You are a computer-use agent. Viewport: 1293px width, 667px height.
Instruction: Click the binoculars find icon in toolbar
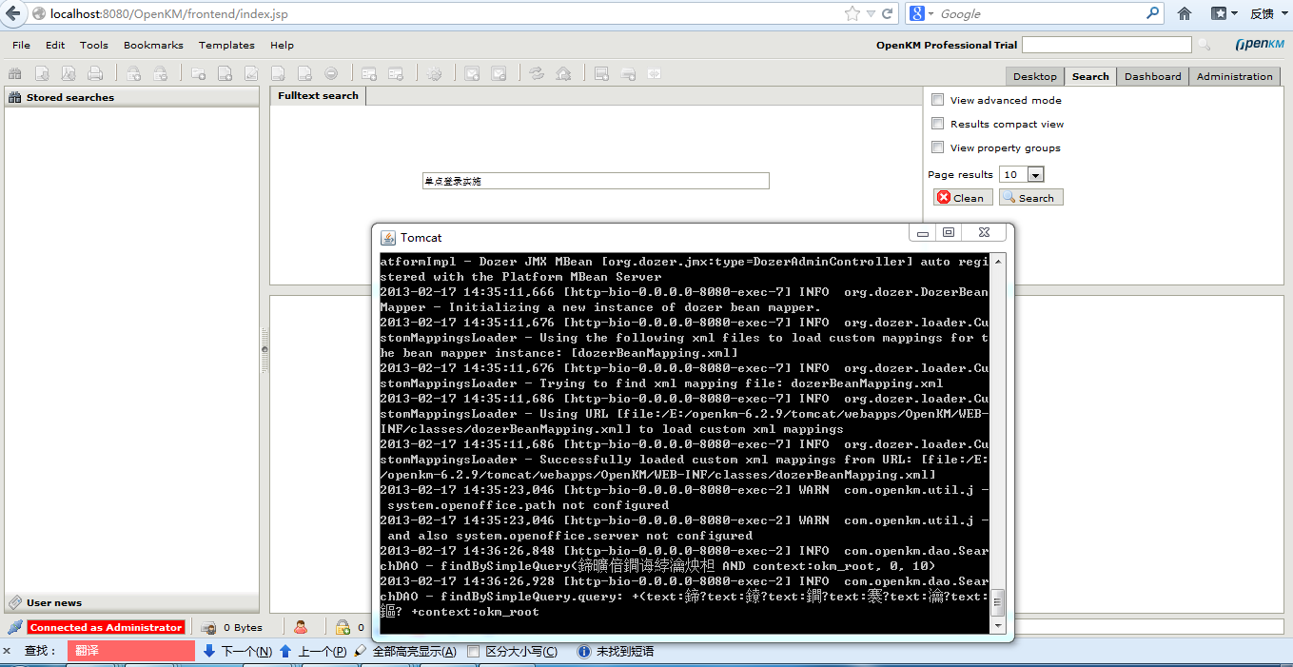[14, 73]
